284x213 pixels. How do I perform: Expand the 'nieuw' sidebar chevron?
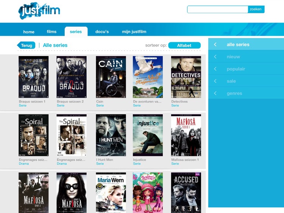tap(215, 57)
